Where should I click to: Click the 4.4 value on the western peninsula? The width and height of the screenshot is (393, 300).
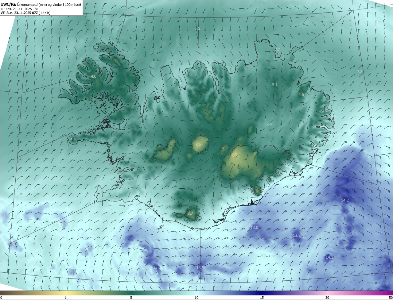click(73, 139)
